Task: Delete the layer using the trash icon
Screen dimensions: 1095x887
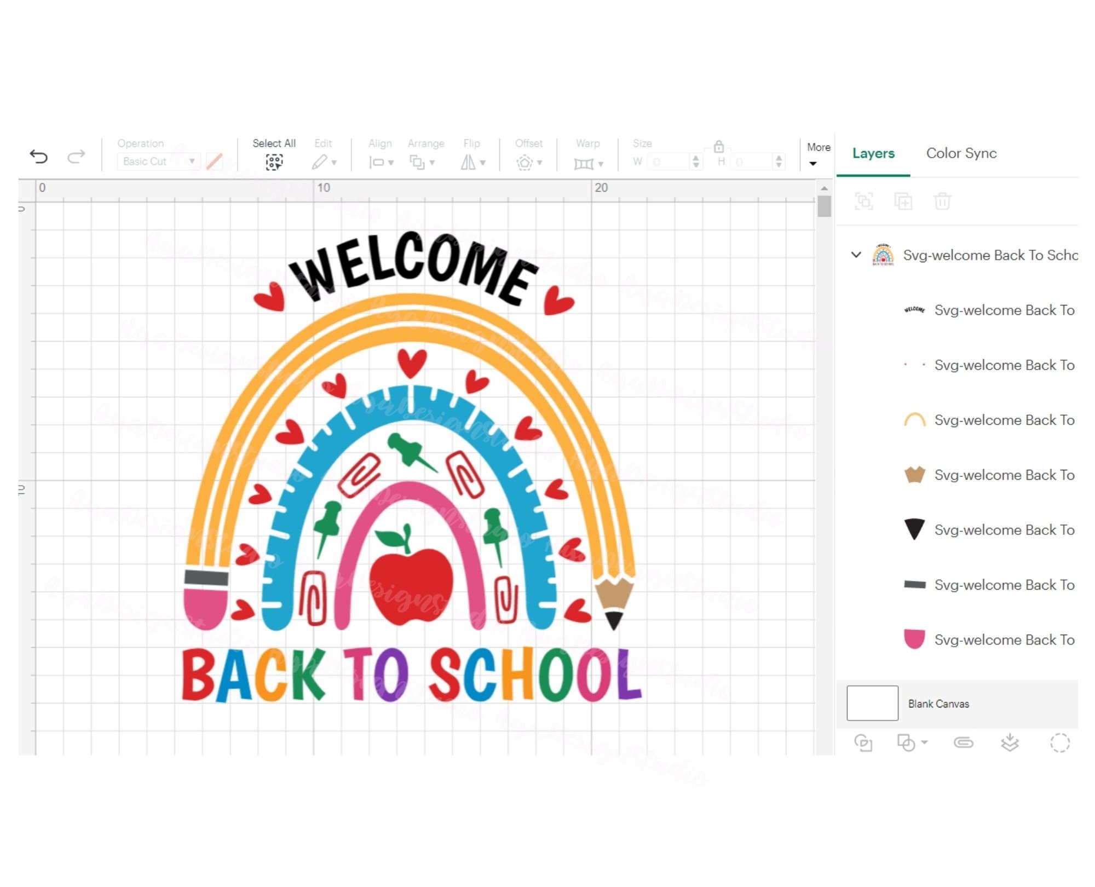Action: point(943,201)
